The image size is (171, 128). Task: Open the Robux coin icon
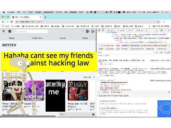87,31
